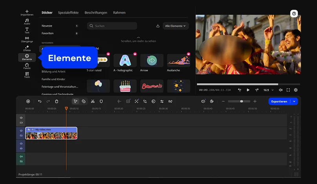317x184 pixels.
Task: Open the Effekte panel
Action: coord(27,48)
